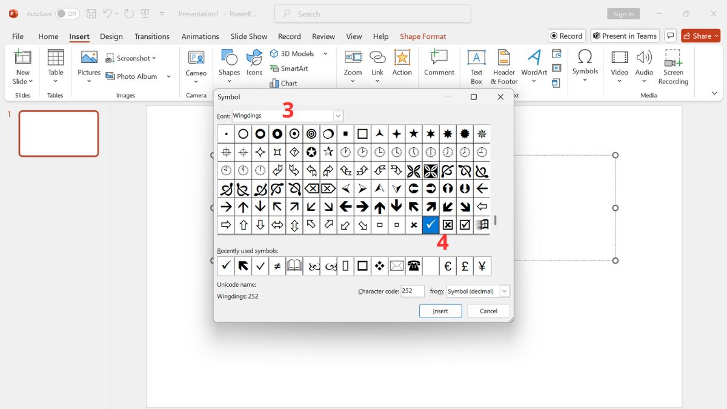Open the Cameo camera tool
The width and height of the screenshot is (727, 409).
pos(196,66)
